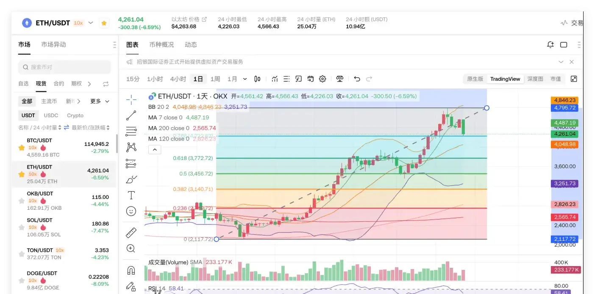This screenshot has width=595, height=294.
Task: Open the forecasting and measurement tools
Action: click(x=131, y=163)
